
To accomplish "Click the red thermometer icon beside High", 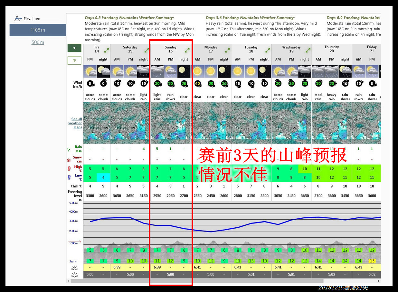I will click(69, 169).
